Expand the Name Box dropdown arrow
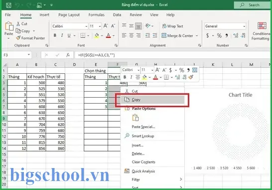 click(28, 55)
